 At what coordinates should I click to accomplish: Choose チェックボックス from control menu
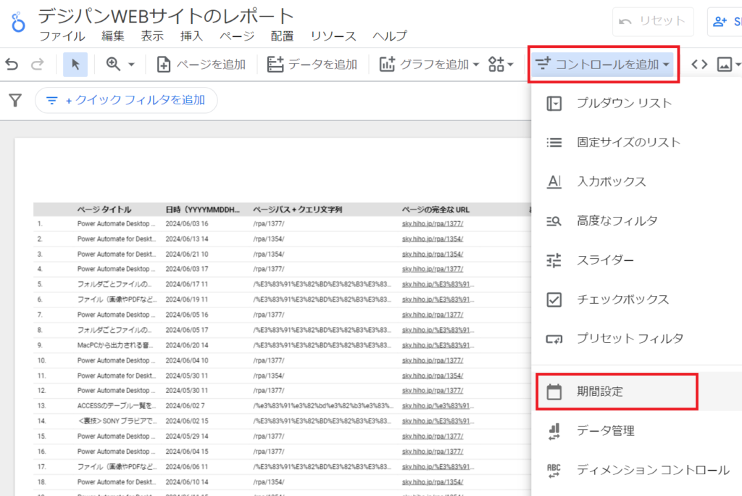pos(622,299)
